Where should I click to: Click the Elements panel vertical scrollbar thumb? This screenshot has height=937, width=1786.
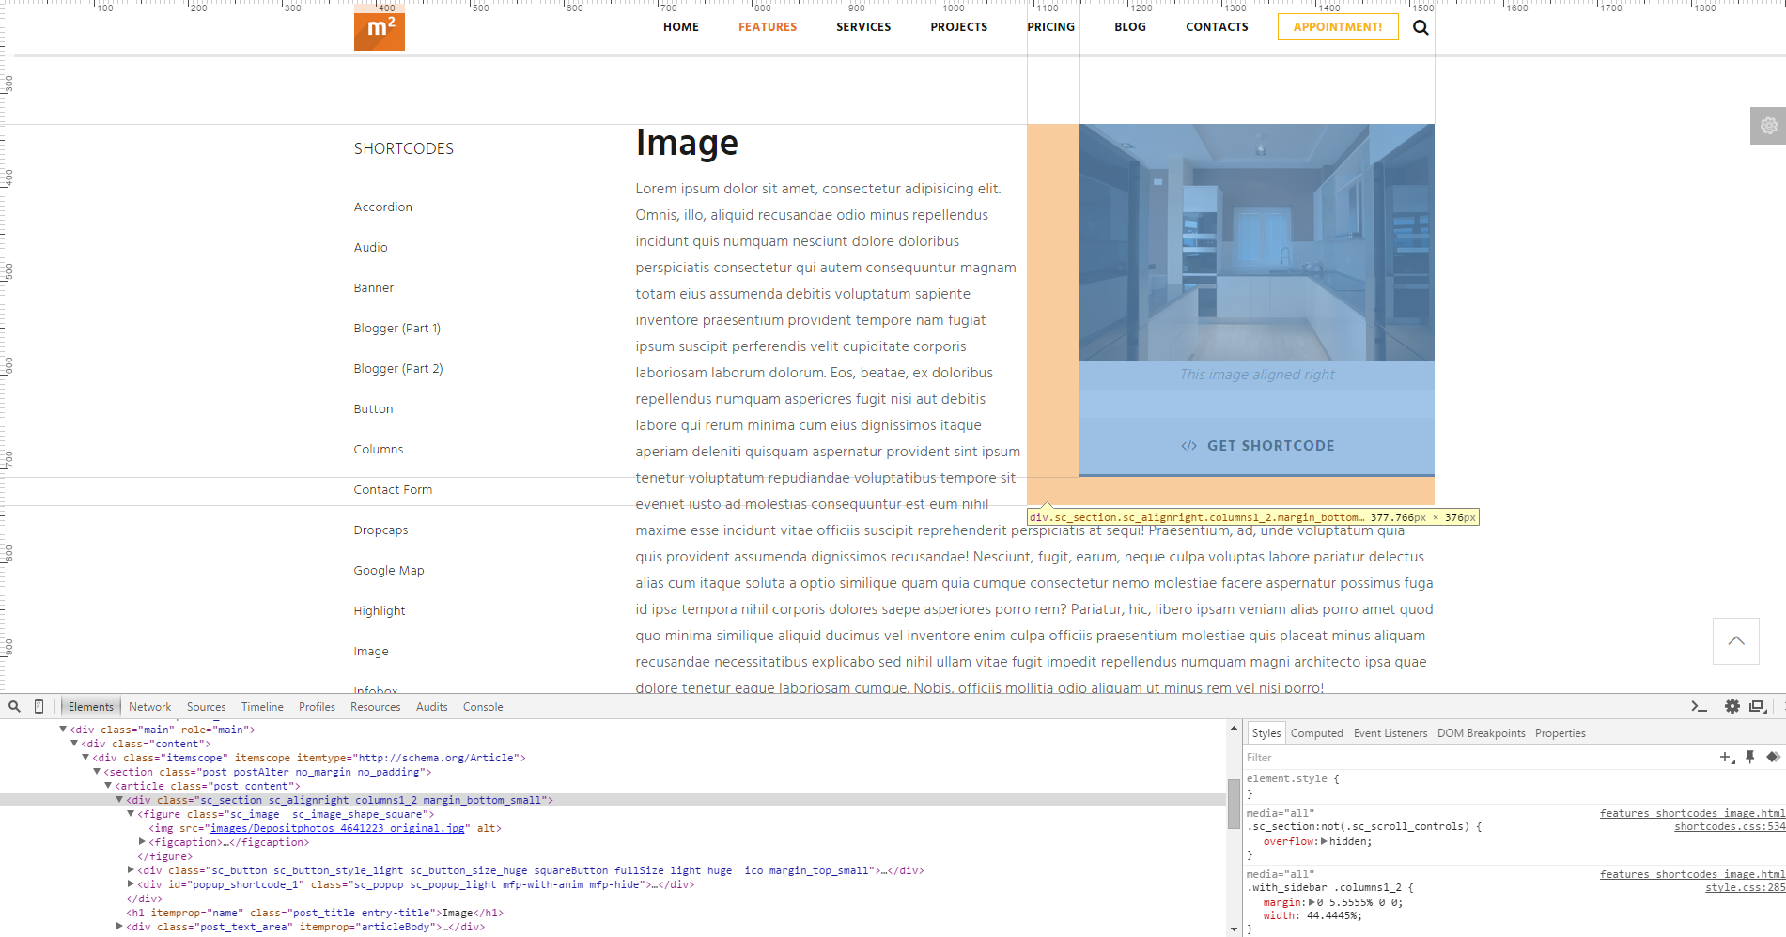pos(1234,805)
